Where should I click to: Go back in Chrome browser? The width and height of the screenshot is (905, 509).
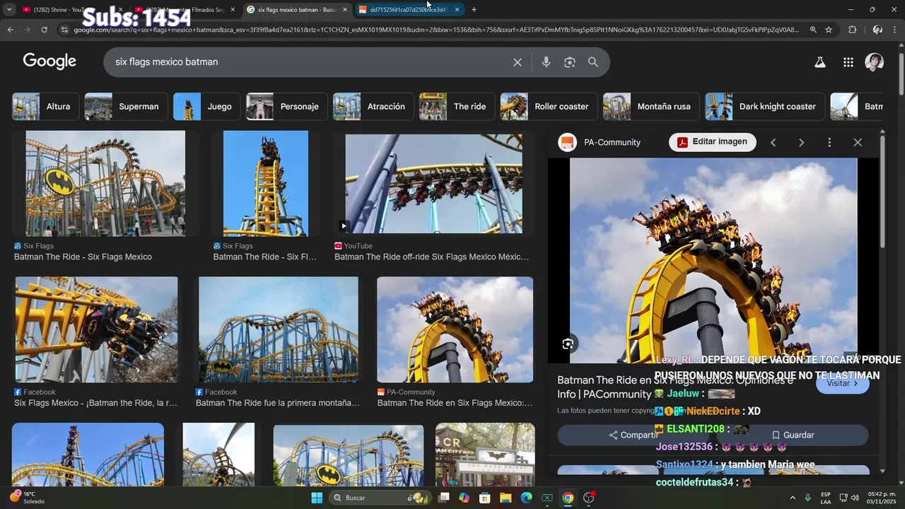pos(10,30)
